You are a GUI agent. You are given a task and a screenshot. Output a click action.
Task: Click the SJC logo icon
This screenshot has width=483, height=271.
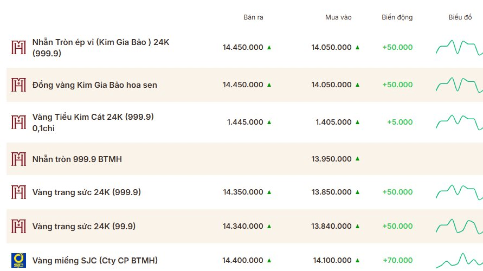coord(18,261)
